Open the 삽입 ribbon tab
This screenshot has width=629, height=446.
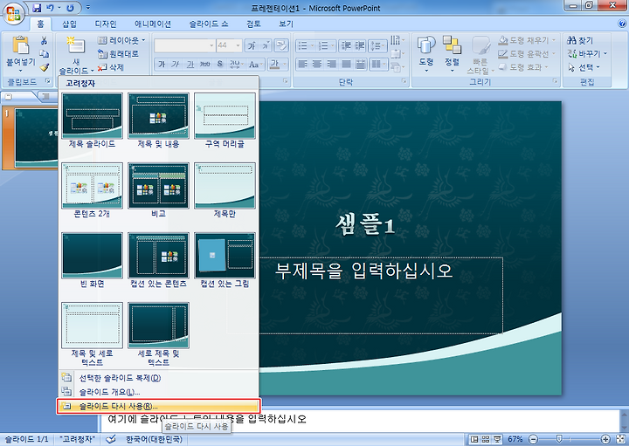pos(69,24)
